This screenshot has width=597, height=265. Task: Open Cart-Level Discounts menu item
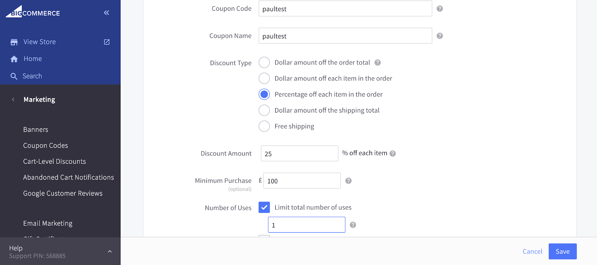pos(54,162)
